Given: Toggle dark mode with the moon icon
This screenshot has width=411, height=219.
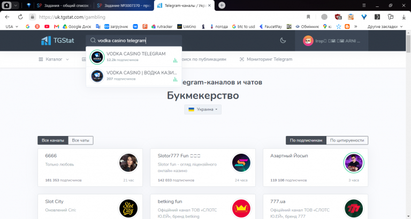Looking at the screenshot, I should (x=283, y=40).
